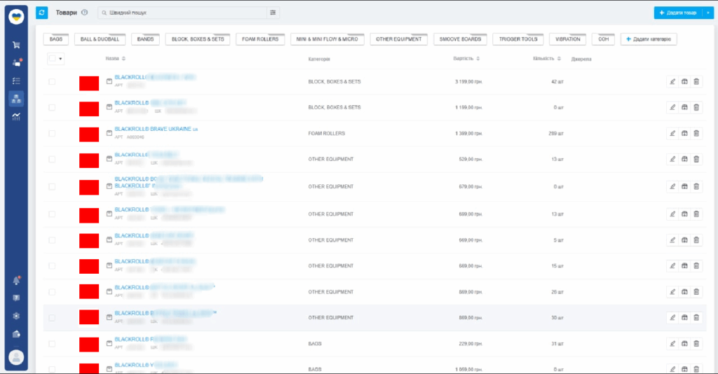Tick the checkbox for BLACKROLL BRAVE UKRAINE
The width and height of the screenshot is (718, 374).
tap(52, 133)
